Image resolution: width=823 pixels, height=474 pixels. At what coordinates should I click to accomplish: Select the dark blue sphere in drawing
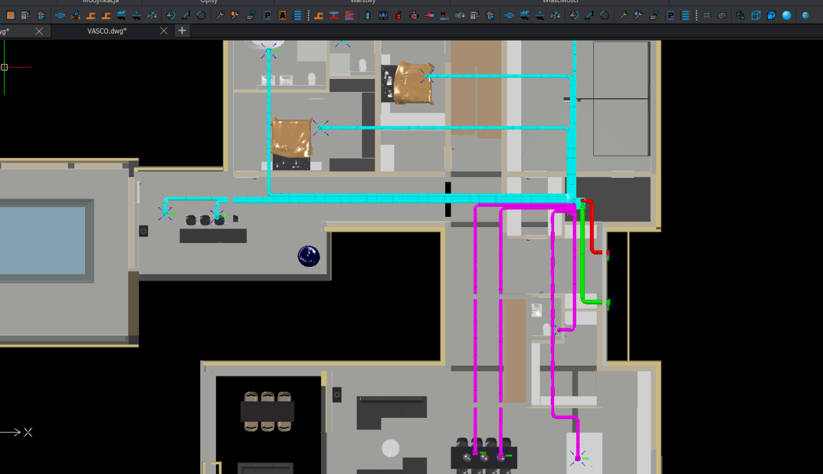pyautogui.click(x=309, y=256)
